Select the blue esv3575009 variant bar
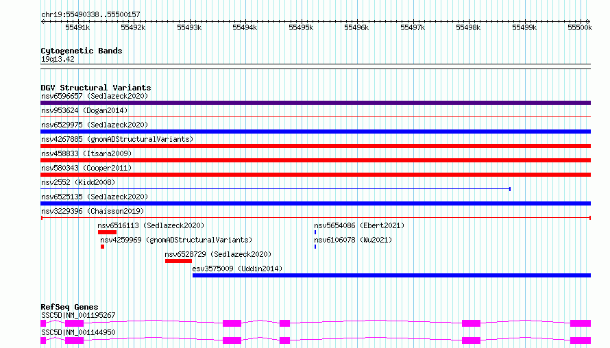The width and height of the screenshot is (610, 348). (x=392, y=275)
